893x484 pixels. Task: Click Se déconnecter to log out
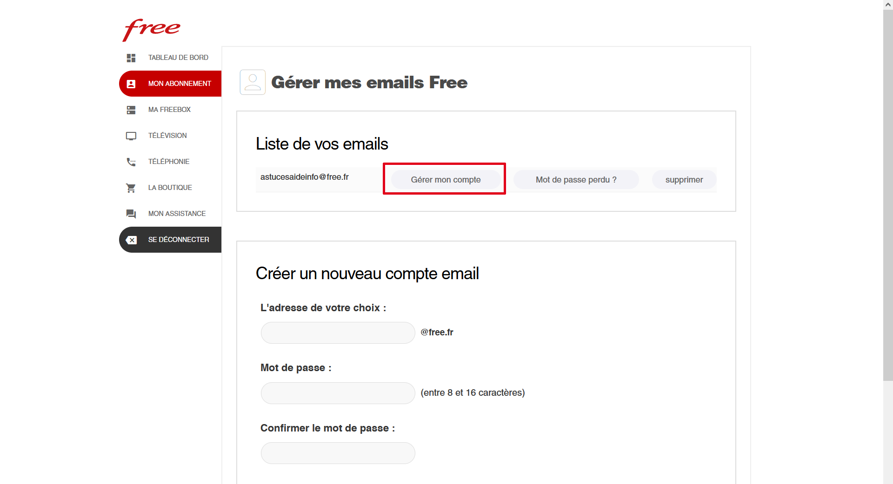coord(170,240)
